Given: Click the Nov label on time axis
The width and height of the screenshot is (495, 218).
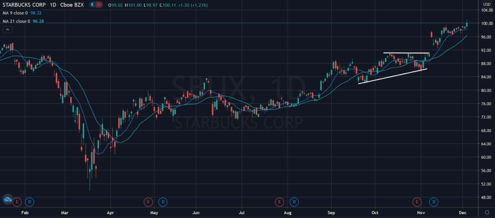Looking at the screenshot, I should [420, 212].
